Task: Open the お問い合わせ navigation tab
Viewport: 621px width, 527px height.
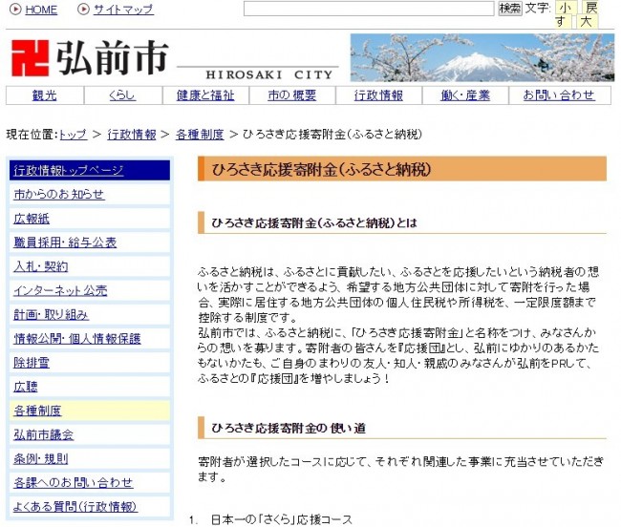Action: coord(559,95)
